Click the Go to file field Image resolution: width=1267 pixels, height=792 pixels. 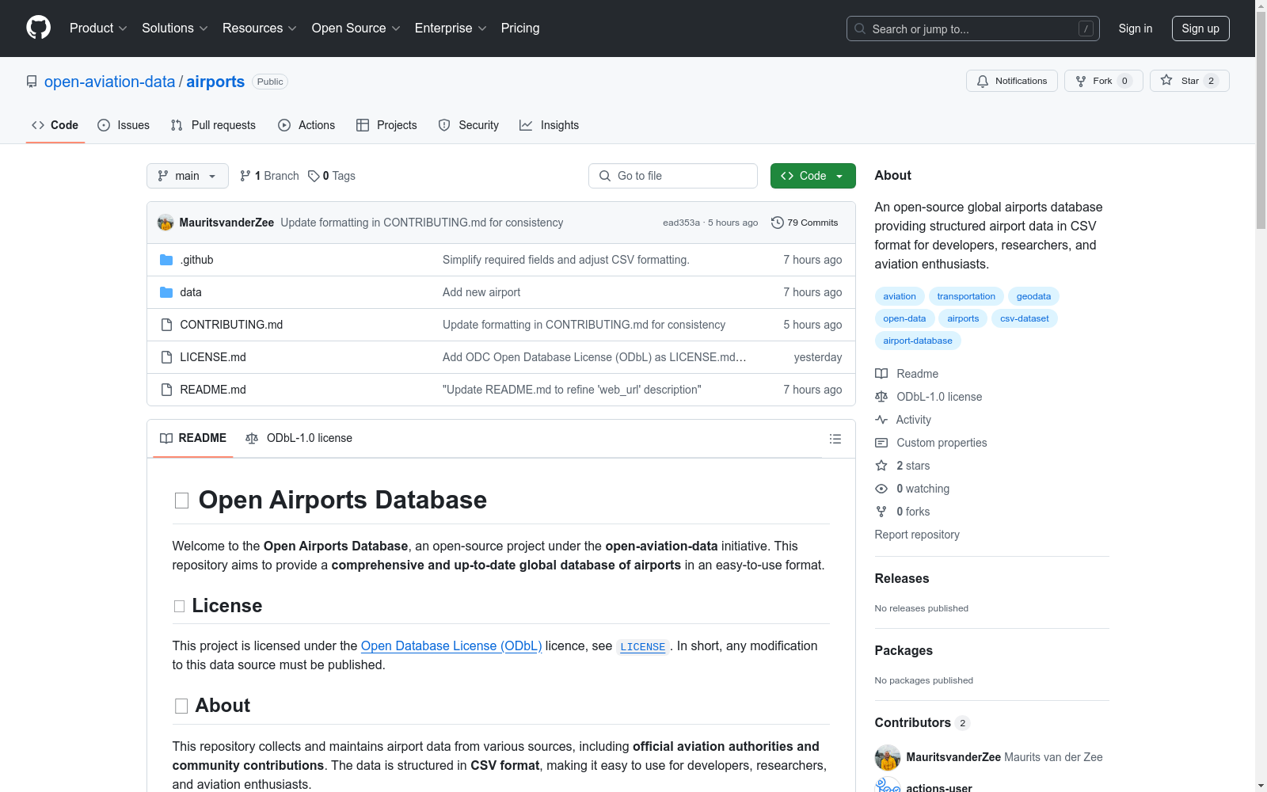(673, 176)
